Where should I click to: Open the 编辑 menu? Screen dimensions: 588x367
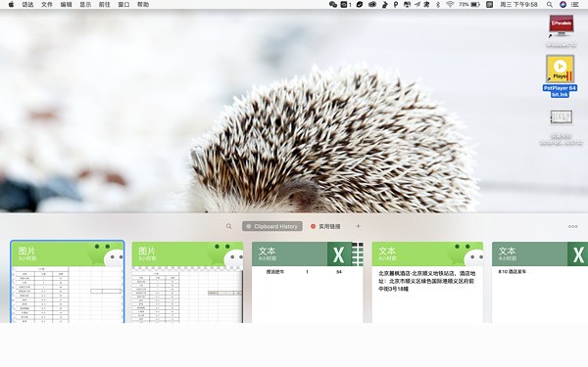66,5
